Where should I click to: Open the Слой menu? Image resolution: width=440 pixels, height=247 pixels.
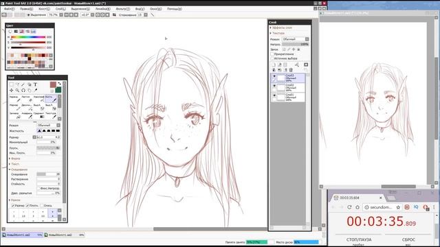[x=60, y=9]
